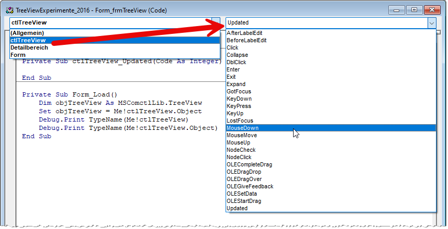Image resolution: width=448 pixels, height=229 pixels.
Task: Pick NodeClick event
Action: pyautogui.click(x=331, y=157)
